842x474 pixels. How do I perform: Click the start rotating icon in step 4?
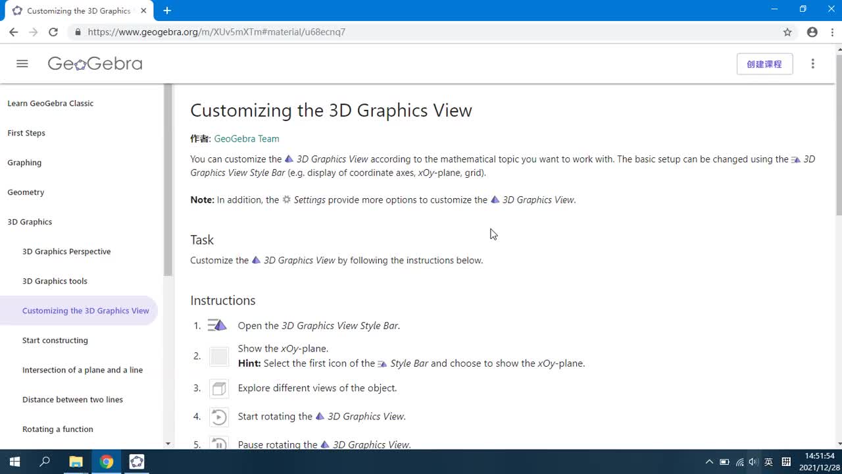219,417
